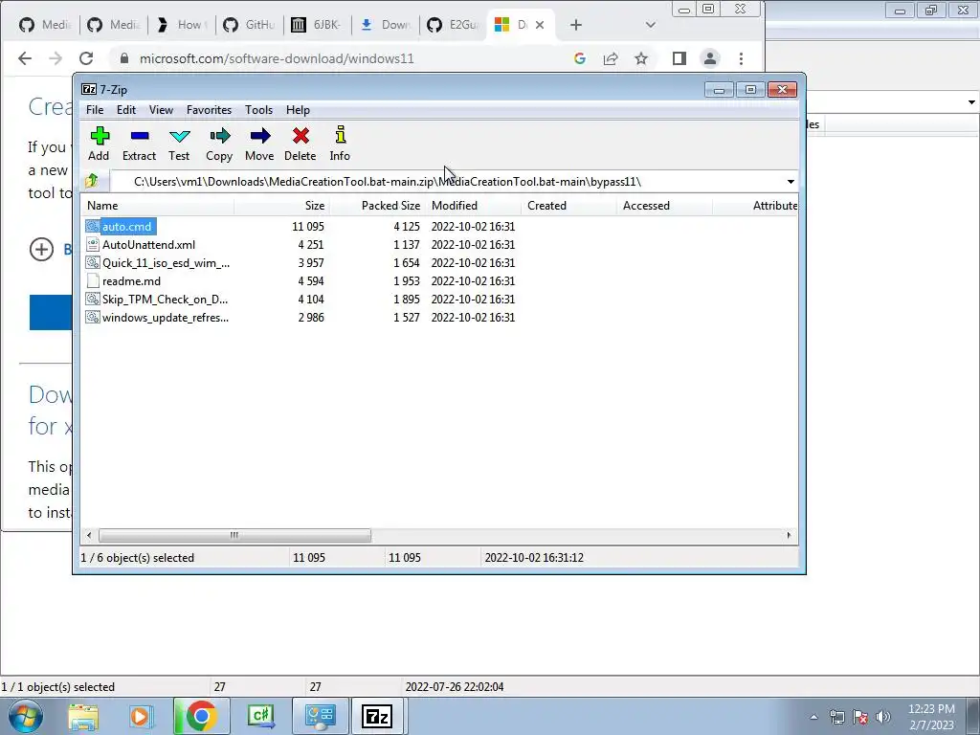Open Windows Explorer from the taskbar
980x735 pixels.
(83, 716)
